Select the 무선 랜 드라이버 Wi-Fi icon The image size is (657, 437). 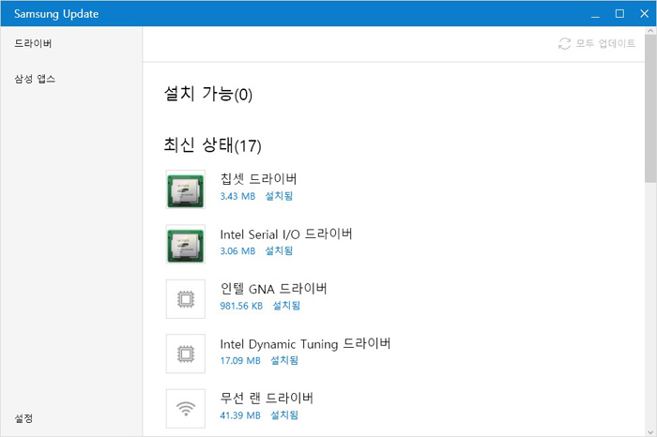186,409
